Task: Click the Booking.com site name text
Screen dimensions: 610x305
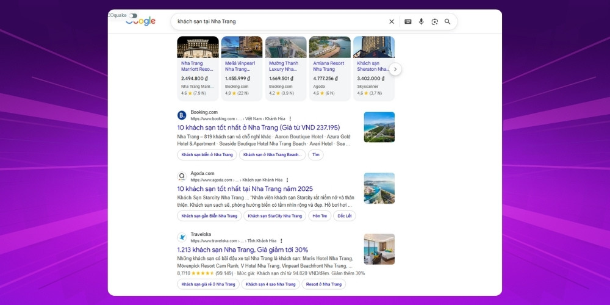Action: click(204, 112)
